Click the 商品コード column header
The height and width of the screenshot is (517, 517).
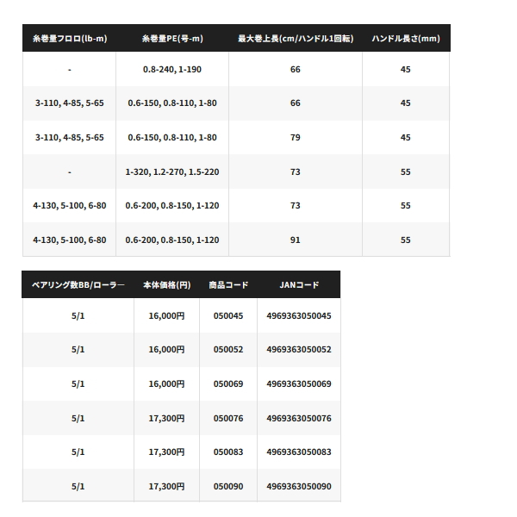click(x=228, y=285)
